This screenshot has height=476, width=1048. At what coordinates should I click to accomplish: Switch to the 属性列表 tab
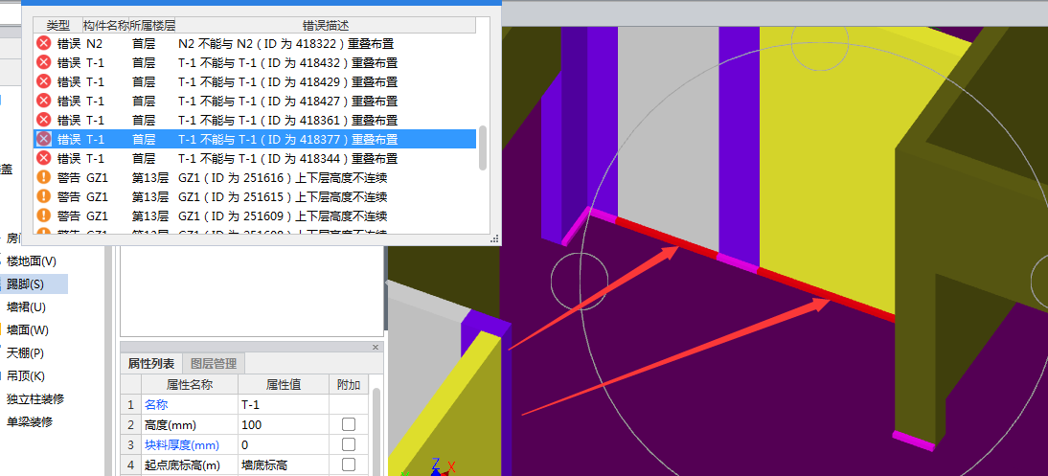click(151, 364)
